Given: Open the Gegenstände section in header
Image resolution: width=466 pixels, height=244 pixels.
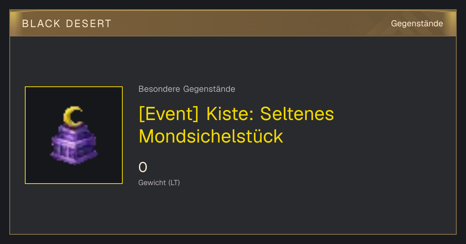Looking at the screenshot, I should click(417, 24).
